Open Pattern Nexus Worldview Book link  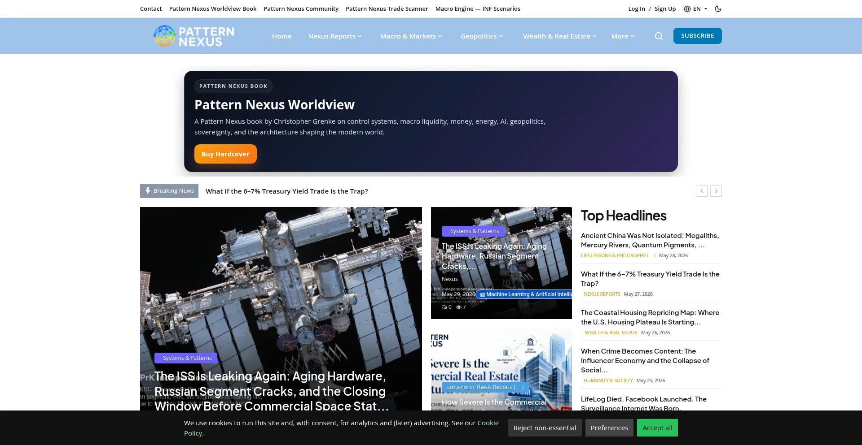coord(213,9)
